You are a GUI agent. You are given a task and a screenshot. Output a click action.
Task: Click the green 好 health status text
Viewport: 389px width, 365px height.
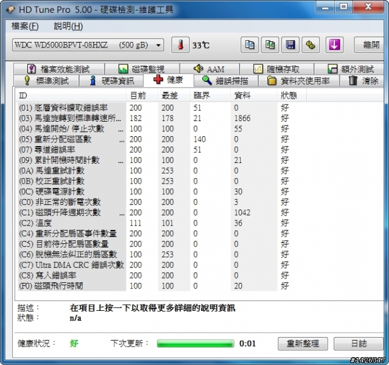[x=74, y=343]
